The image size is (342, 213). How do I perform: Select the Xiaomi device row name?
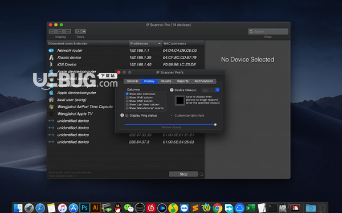pyautogui.click(x=69, y=58)
